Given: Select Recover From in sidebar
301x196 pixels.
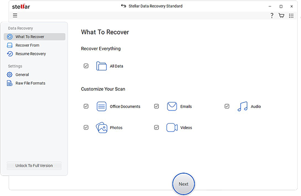Looking at the screenshot, I should [x=27, y=45].
